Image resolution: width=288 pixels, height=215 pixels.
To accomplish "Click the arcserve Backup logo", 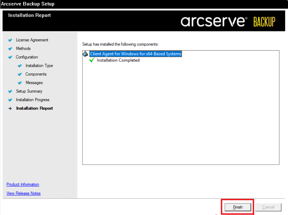I will 228,22.
